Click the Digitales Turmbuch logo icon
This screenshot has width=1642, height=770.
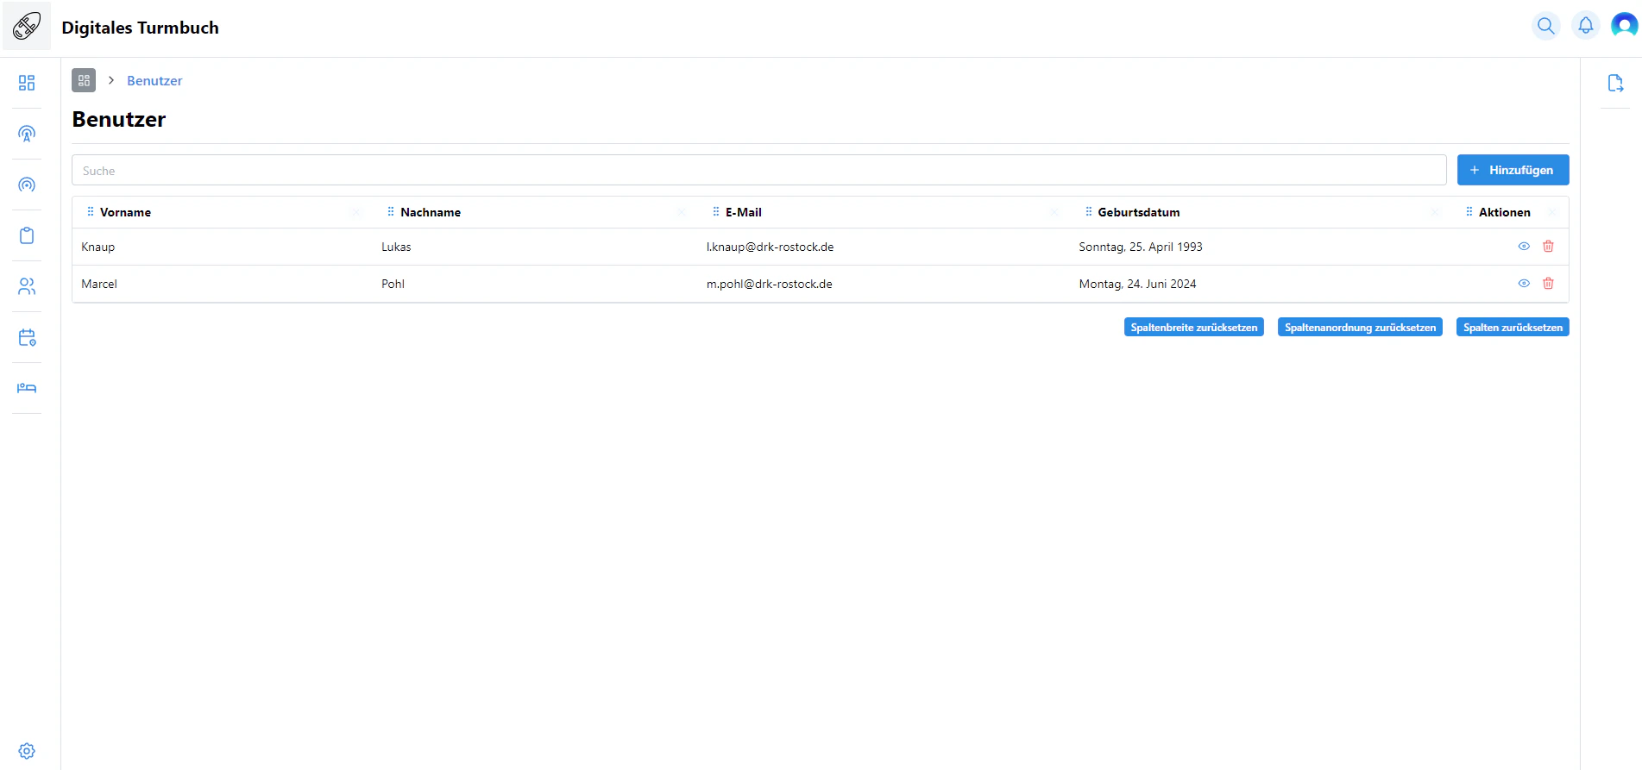pos(27,26)
